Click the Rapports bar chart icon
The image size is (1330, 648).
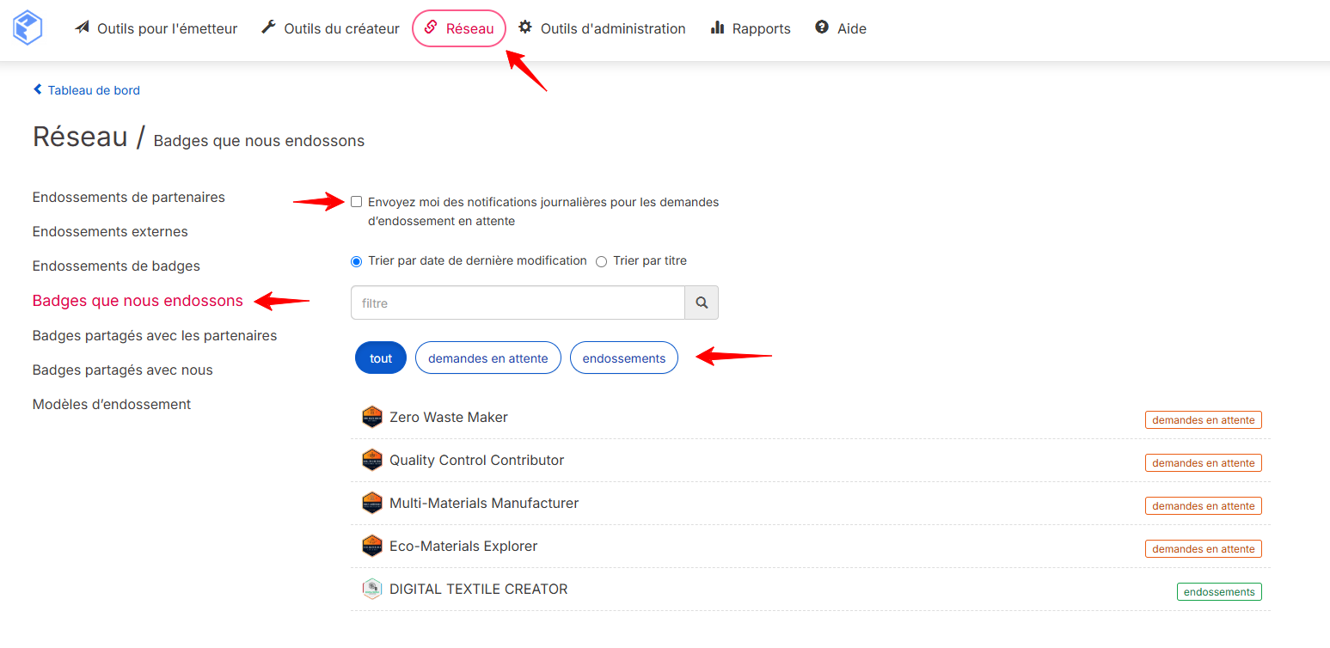pos(717,28)
